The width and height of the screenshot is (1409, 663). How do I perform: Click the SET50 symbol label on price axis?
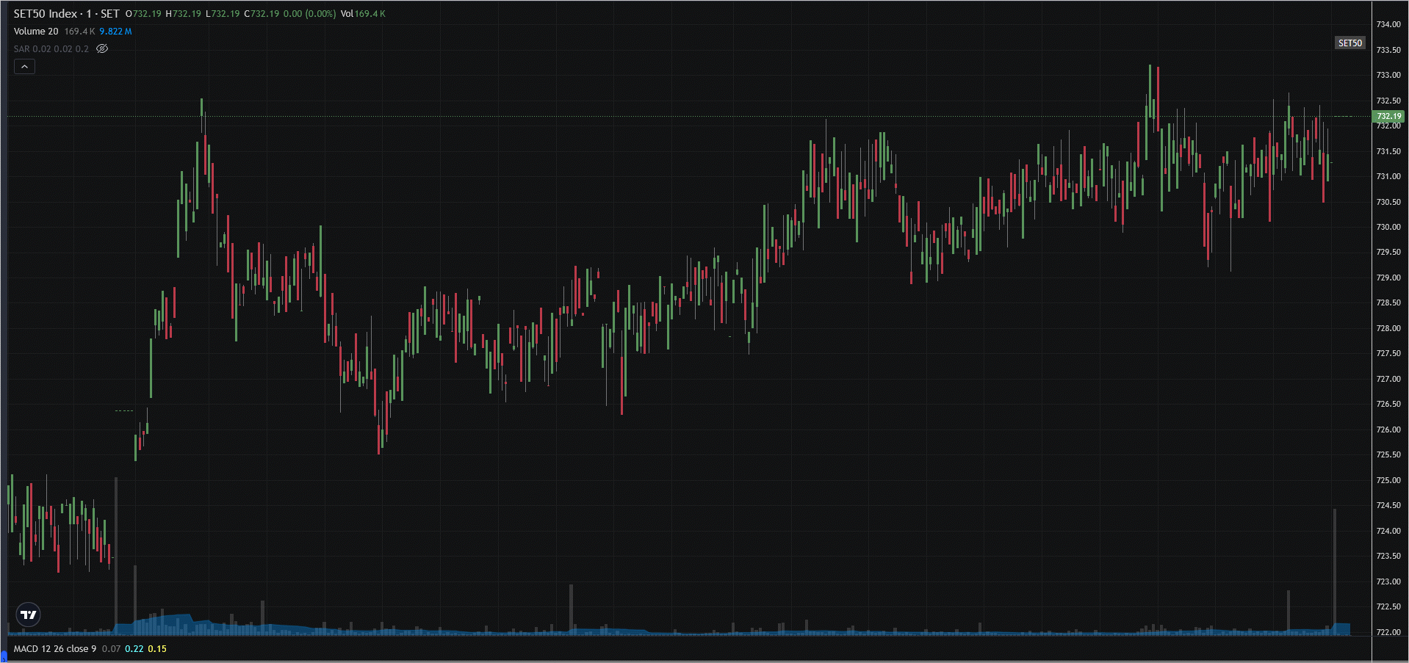pos(1349,43)
